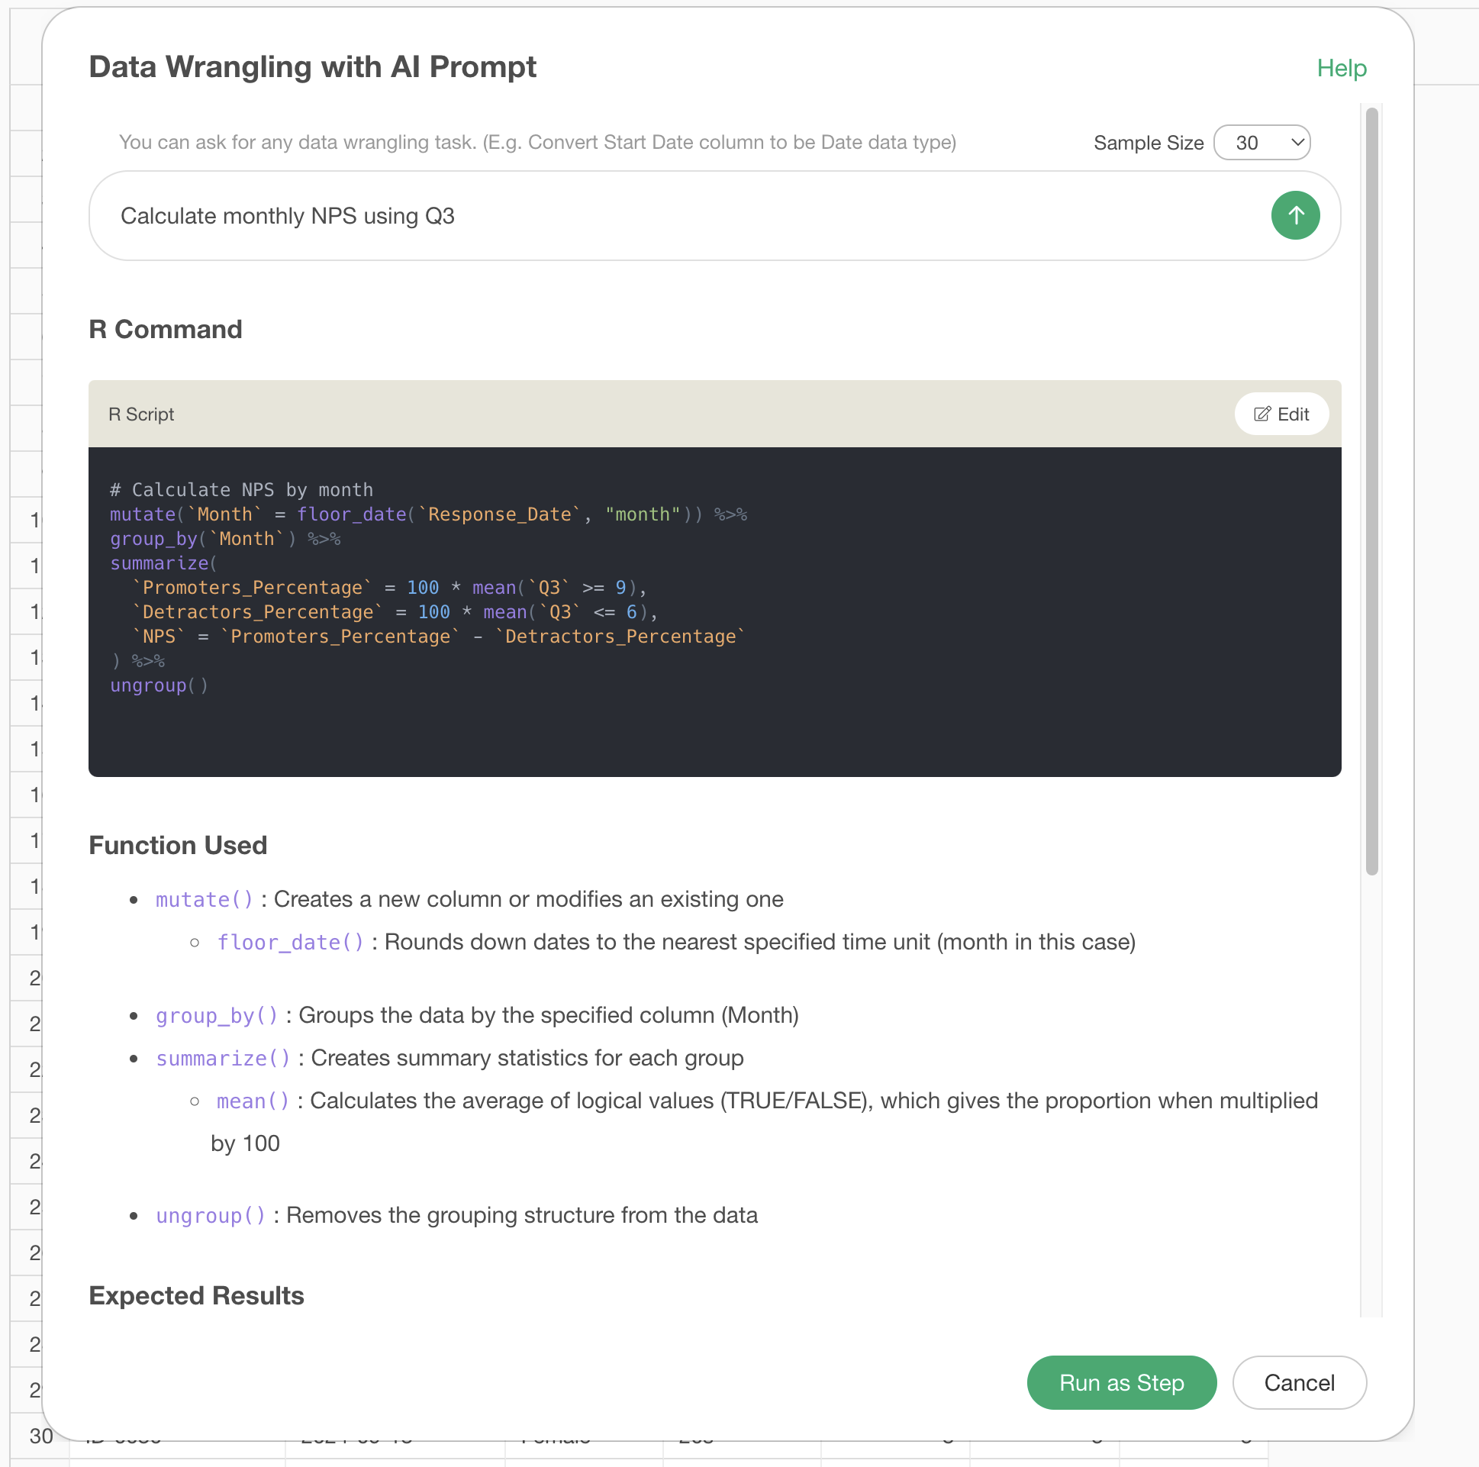Cancel the AI prompt dialog
Screen dimensions: 1479x1467
point(1299,1383)
